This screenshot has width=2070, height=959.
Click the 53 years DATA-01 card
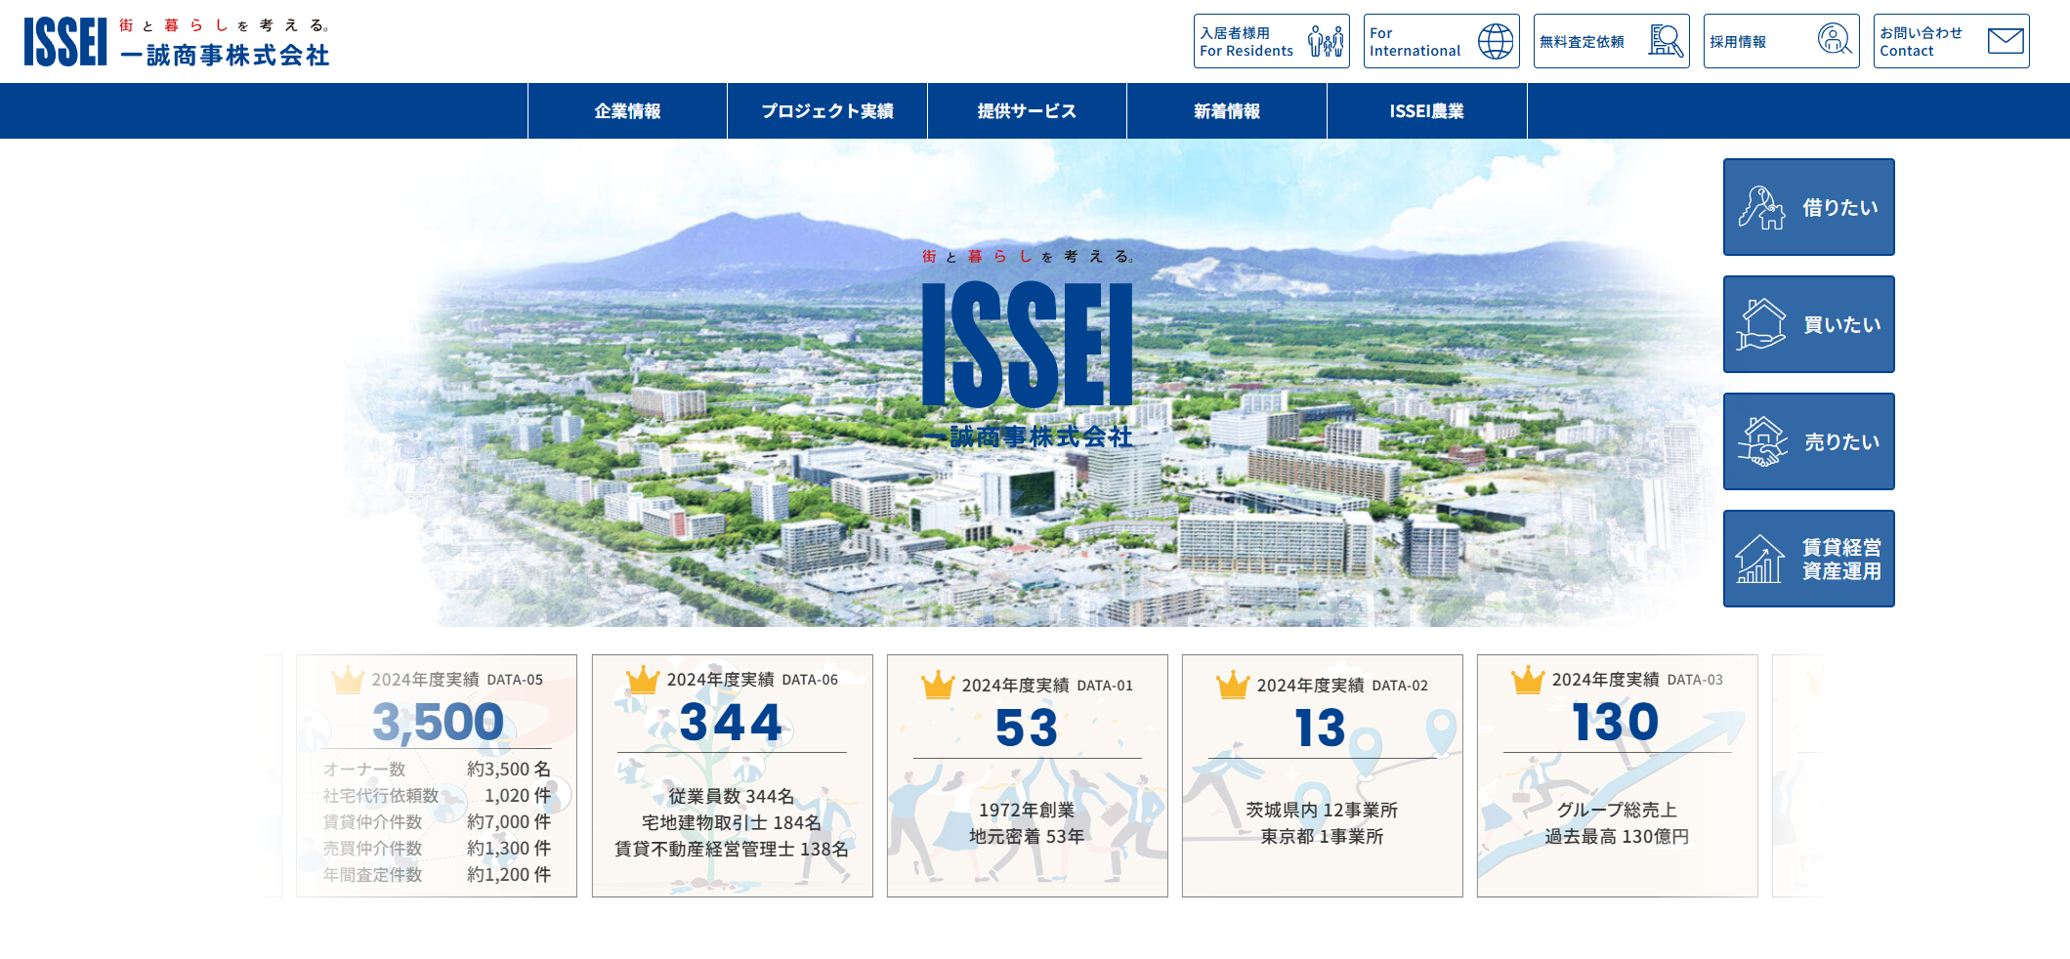1028,775
